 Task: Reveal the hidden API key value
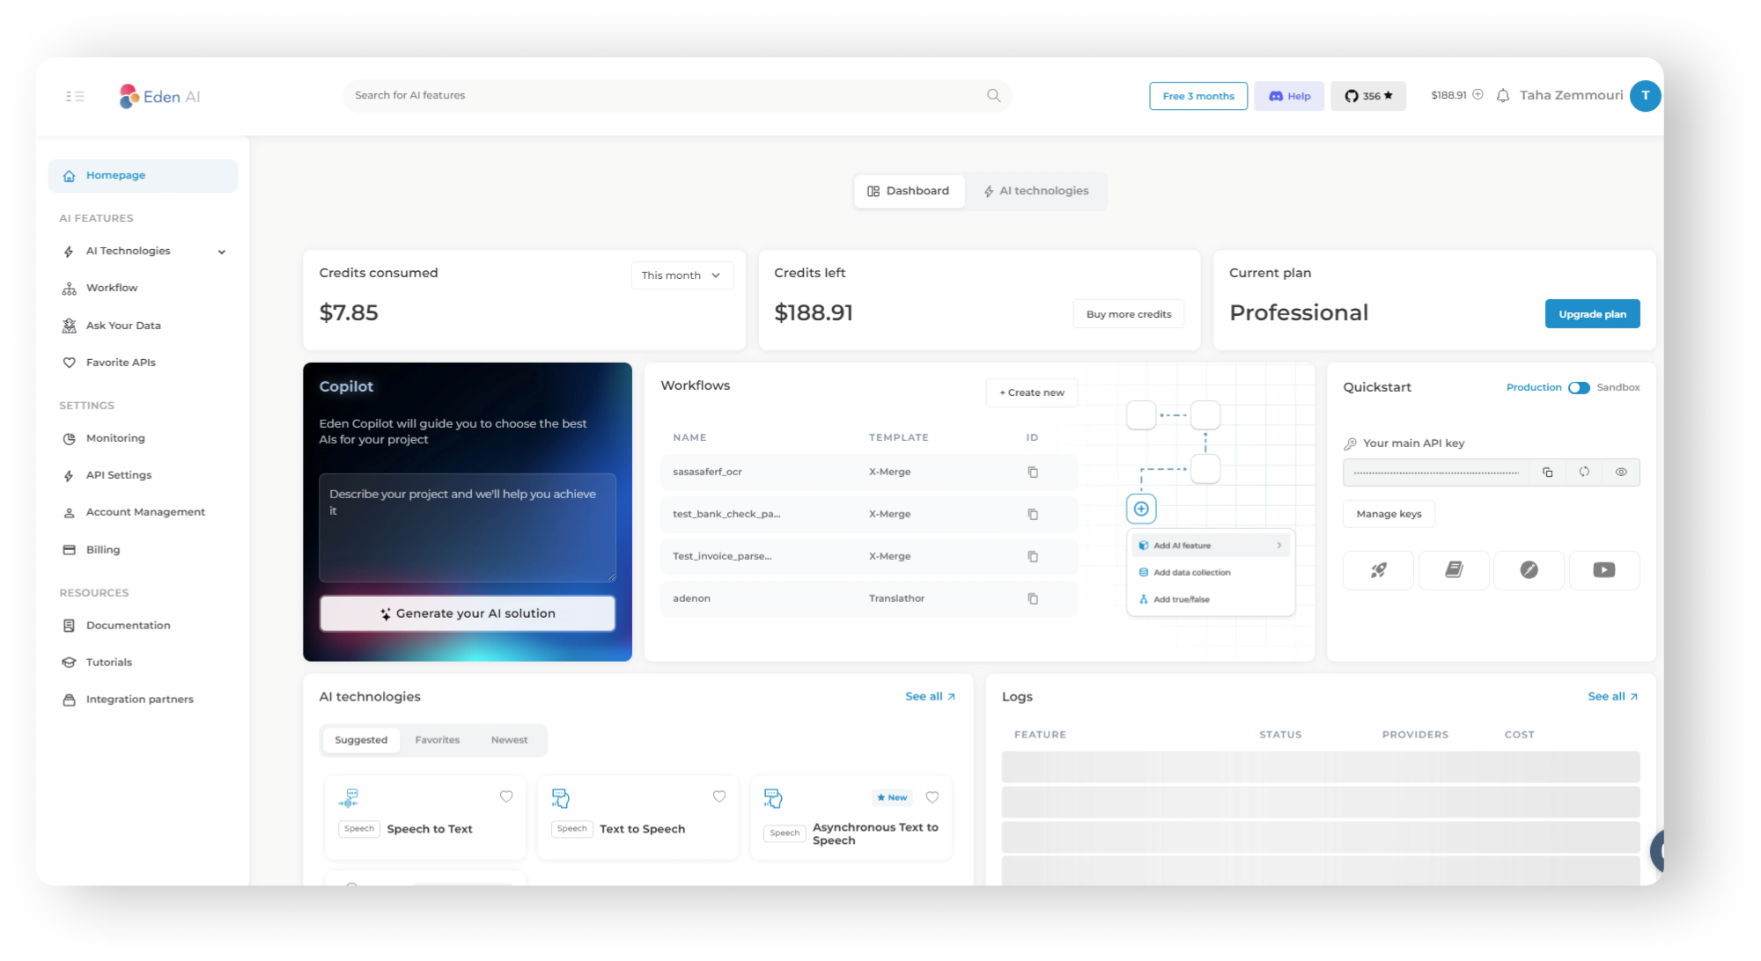[x=1621, y=472]
